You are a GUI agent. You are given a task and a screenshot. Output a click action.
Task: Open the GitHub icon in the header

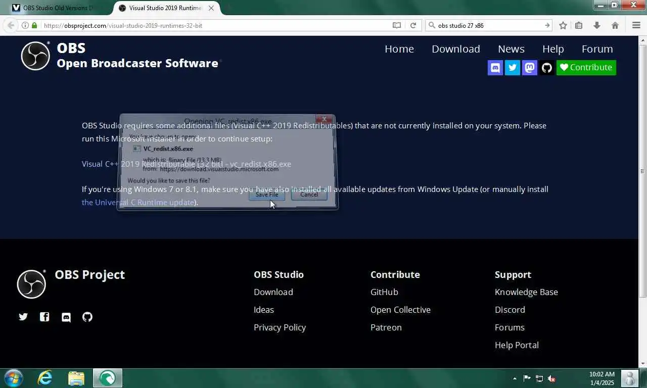pyautogui.click(x=546, y=67)
